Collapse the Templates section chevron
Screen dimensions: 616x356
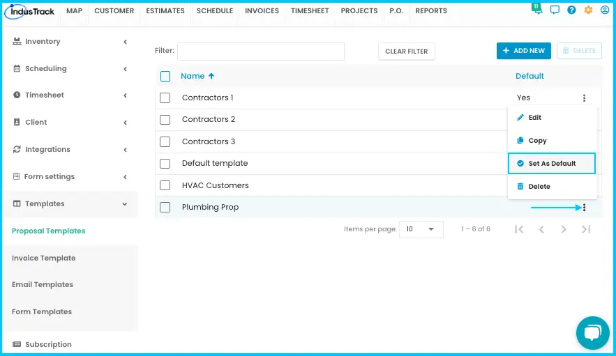(x=125, y=204)
